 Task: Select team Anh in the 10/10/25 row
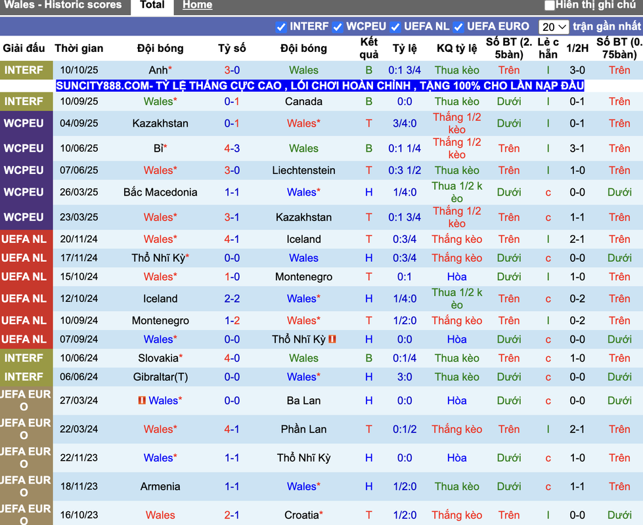click(158, 70)
